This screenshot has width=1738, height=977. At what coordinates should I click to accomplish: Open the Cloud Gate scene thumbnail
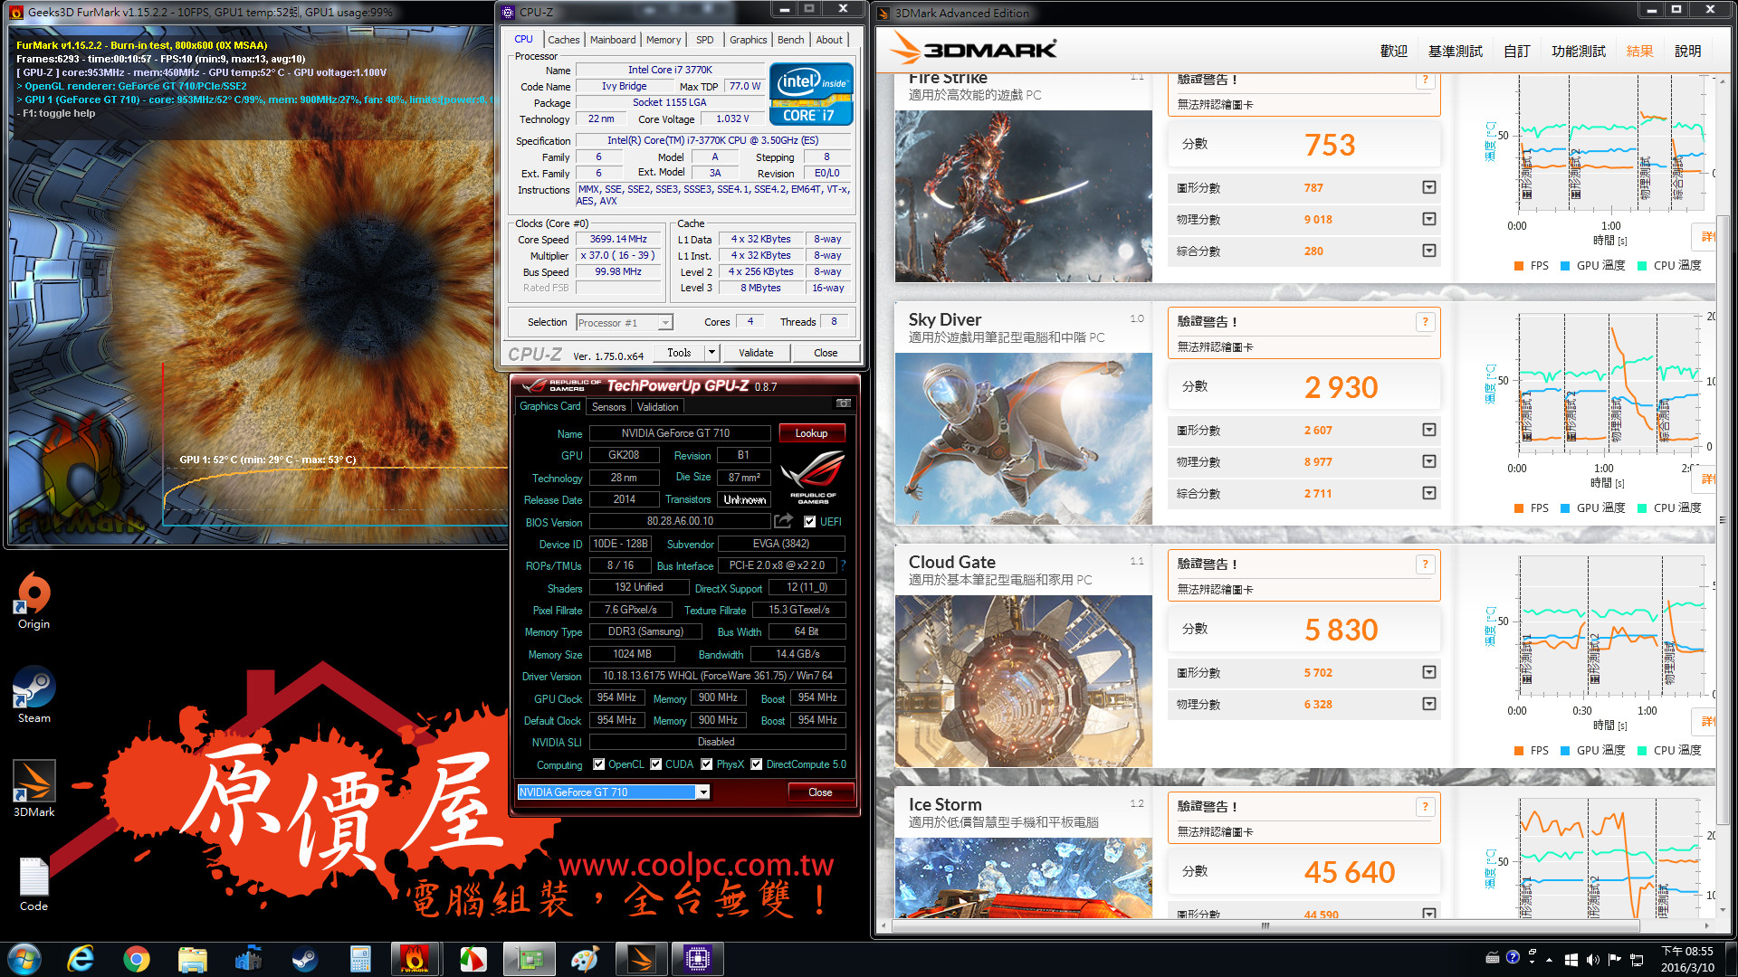tap(1024, 681)
